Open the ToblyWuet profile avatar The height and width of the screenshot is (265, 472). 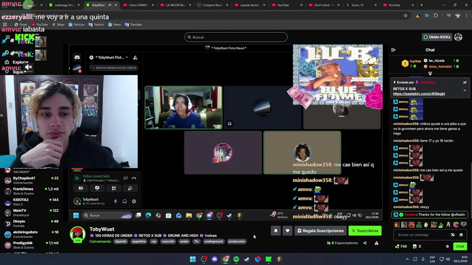77,234
